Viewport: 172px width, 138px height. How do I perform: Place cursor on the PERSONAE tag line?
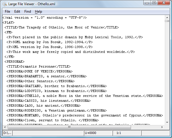(x=15, y=62)
